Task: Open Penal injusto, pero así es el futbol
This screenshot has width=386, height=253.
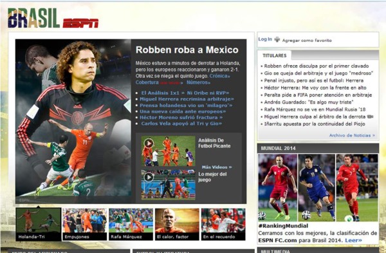Action: coord(314,80)
